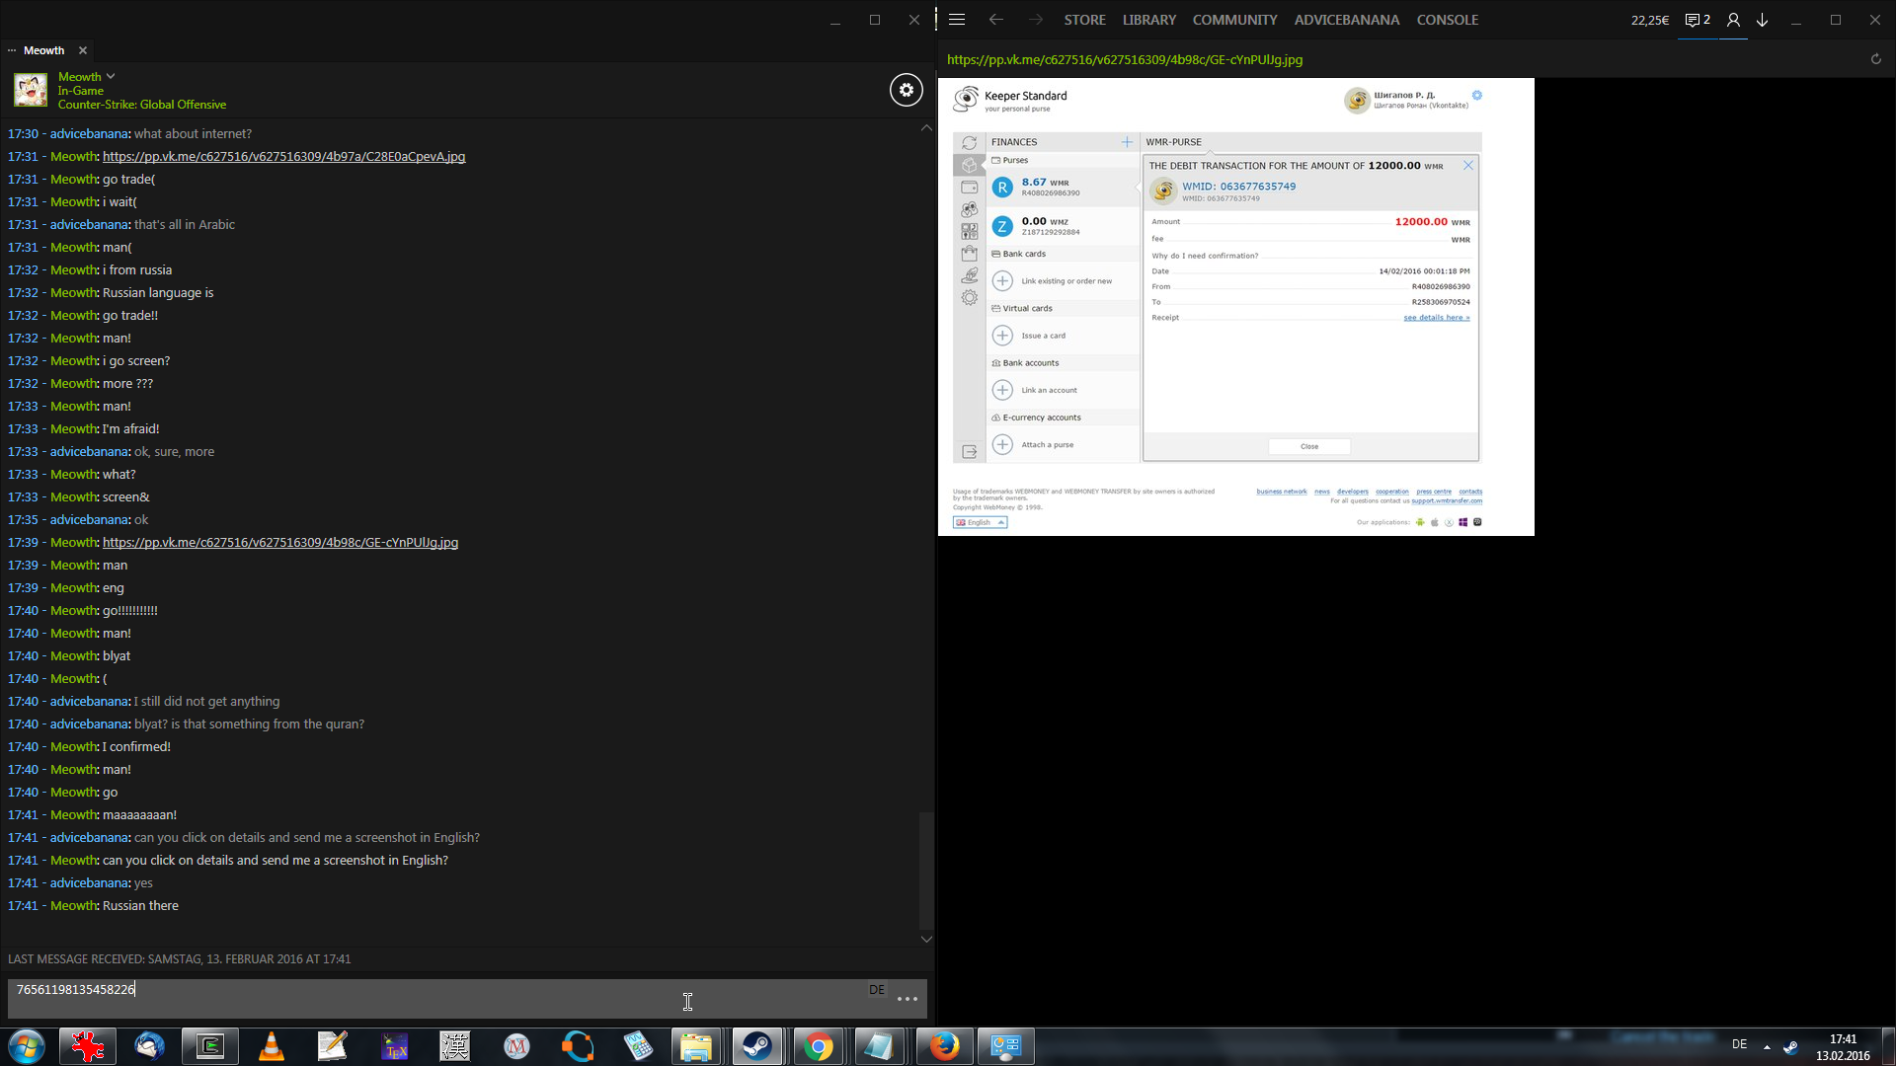Switch to the Meowth chat tab
1896x1066 pixels.
[x=43, y=50]
